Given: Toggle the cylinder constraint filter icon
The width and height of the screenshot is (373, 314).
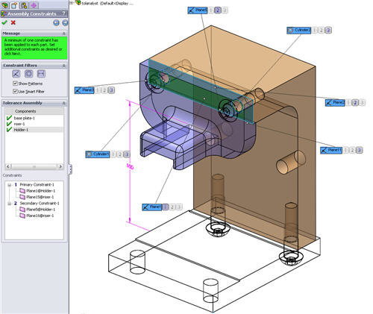Looking at the screenshot, I should tap(28, 74).
